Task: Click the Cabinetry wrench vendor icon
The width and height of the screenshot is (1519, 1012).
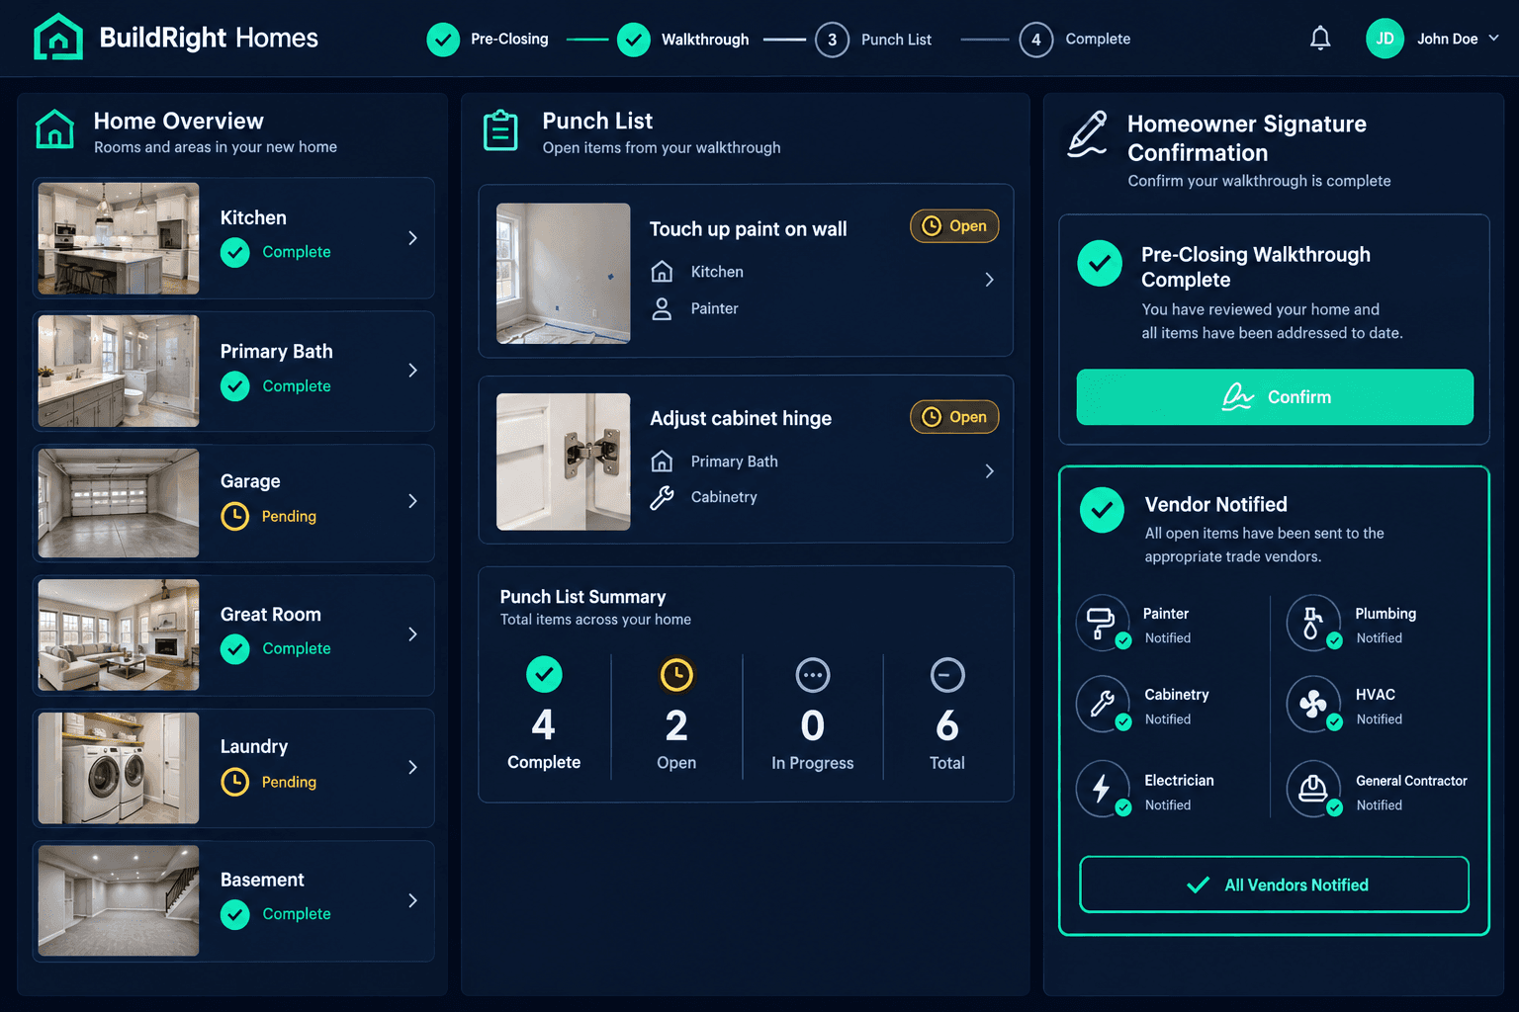Action: click(x=1103, y=704)
